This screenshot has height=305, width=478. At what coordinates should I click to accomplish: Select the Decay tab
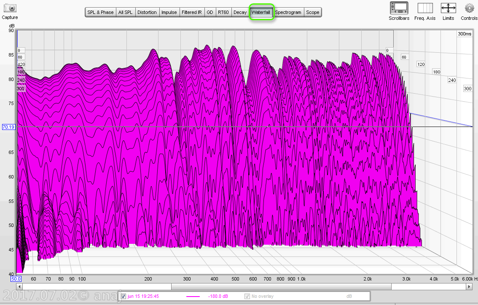240,12
